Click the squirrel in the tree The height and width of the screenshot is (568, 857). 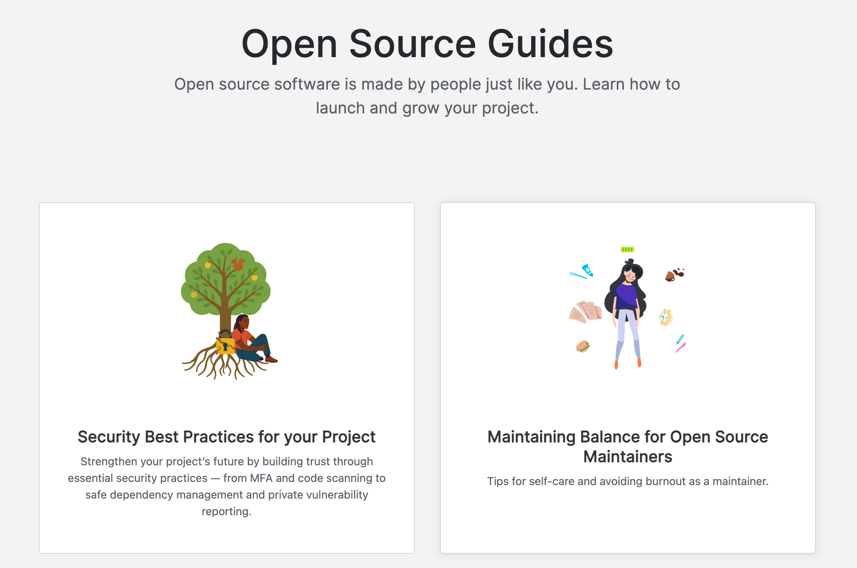tap(238, 264)
